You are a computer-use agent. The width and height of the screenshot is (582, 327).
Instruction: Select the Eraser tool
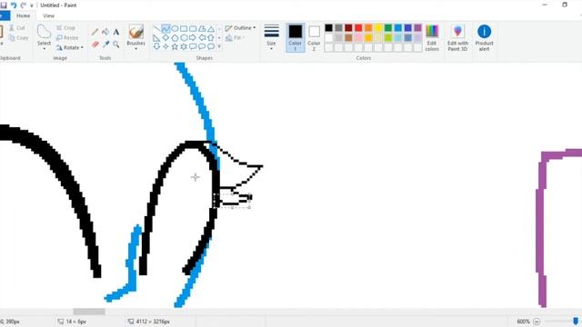pyautogui.click(x=95, y=45)
